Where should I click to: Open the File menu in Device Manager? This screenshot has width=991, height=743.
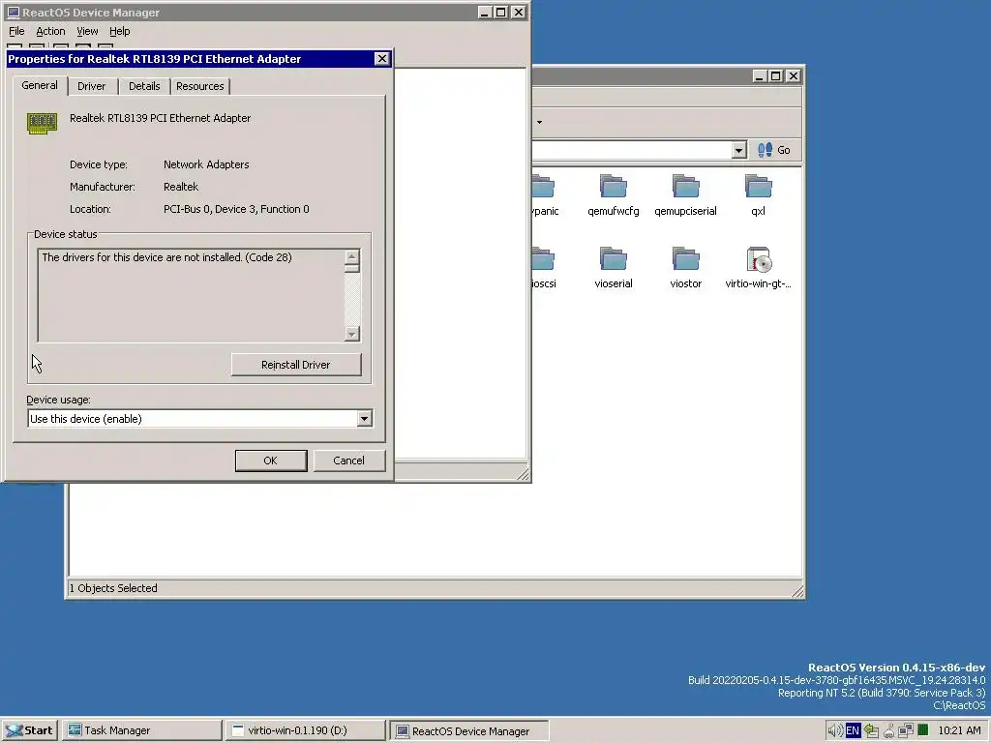click(x=16, y=31)
